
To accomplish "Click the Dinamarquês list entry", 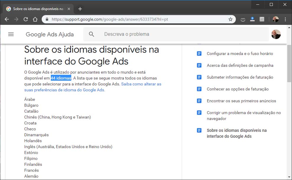I will coord(36,135).
